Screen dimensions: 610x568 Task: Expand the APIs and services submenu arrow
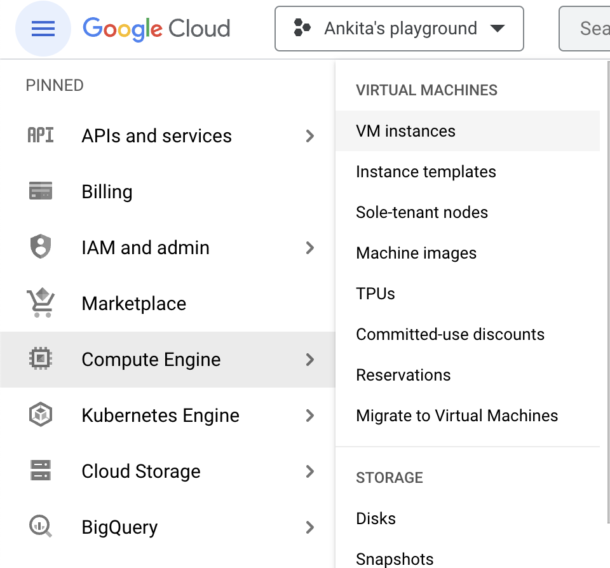[310, 135]
